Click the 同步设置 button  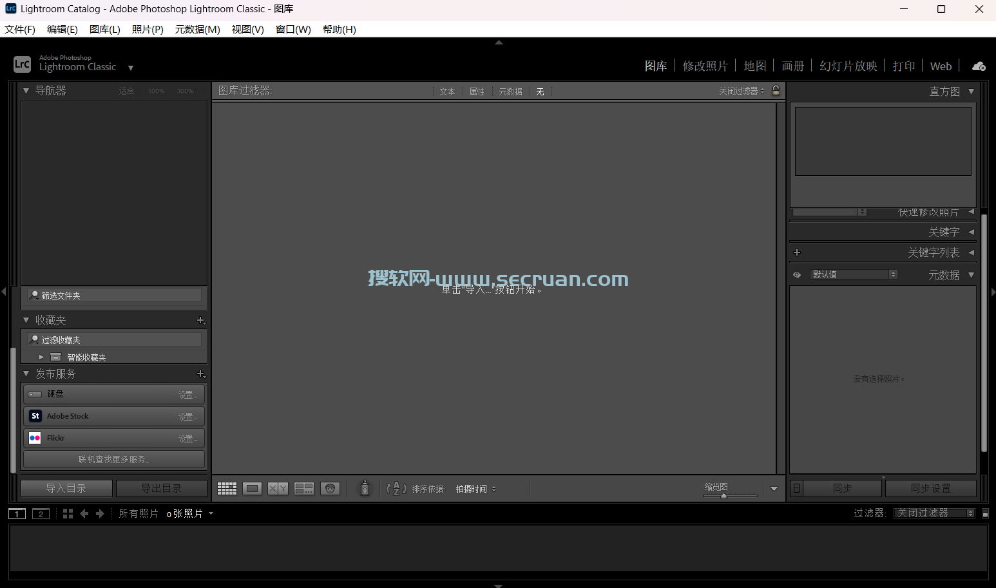[x=931, y=488]
